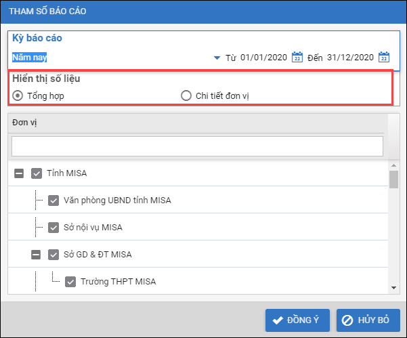Click the scroll up arrow of unit list
407x338 pixels.
pyautogui.click(x=393, y=165)
